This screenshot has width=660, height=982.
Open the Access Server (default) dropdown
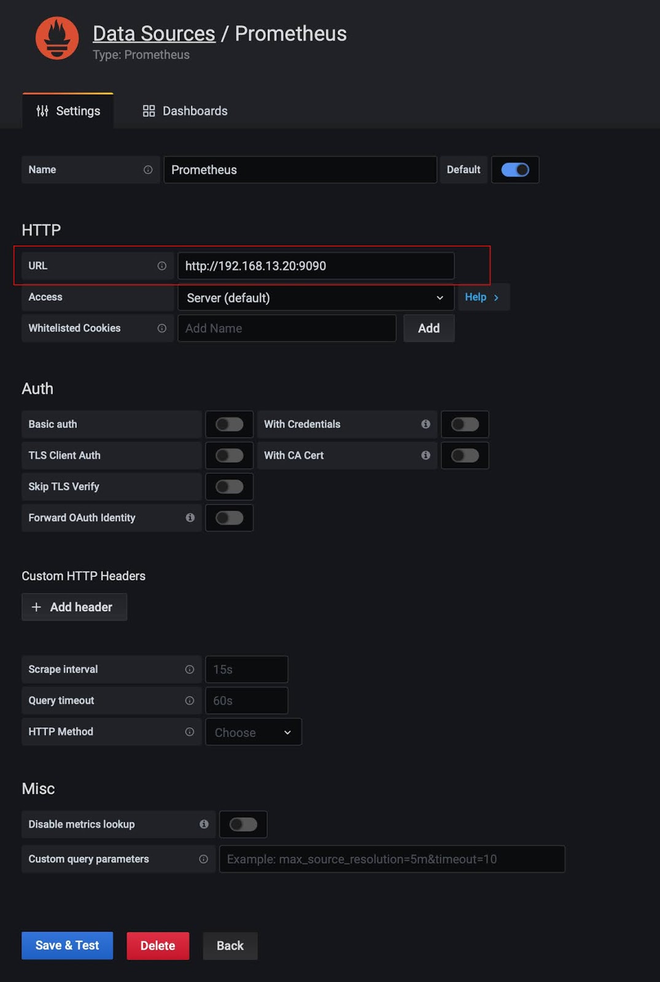click(x=316, y=298)
